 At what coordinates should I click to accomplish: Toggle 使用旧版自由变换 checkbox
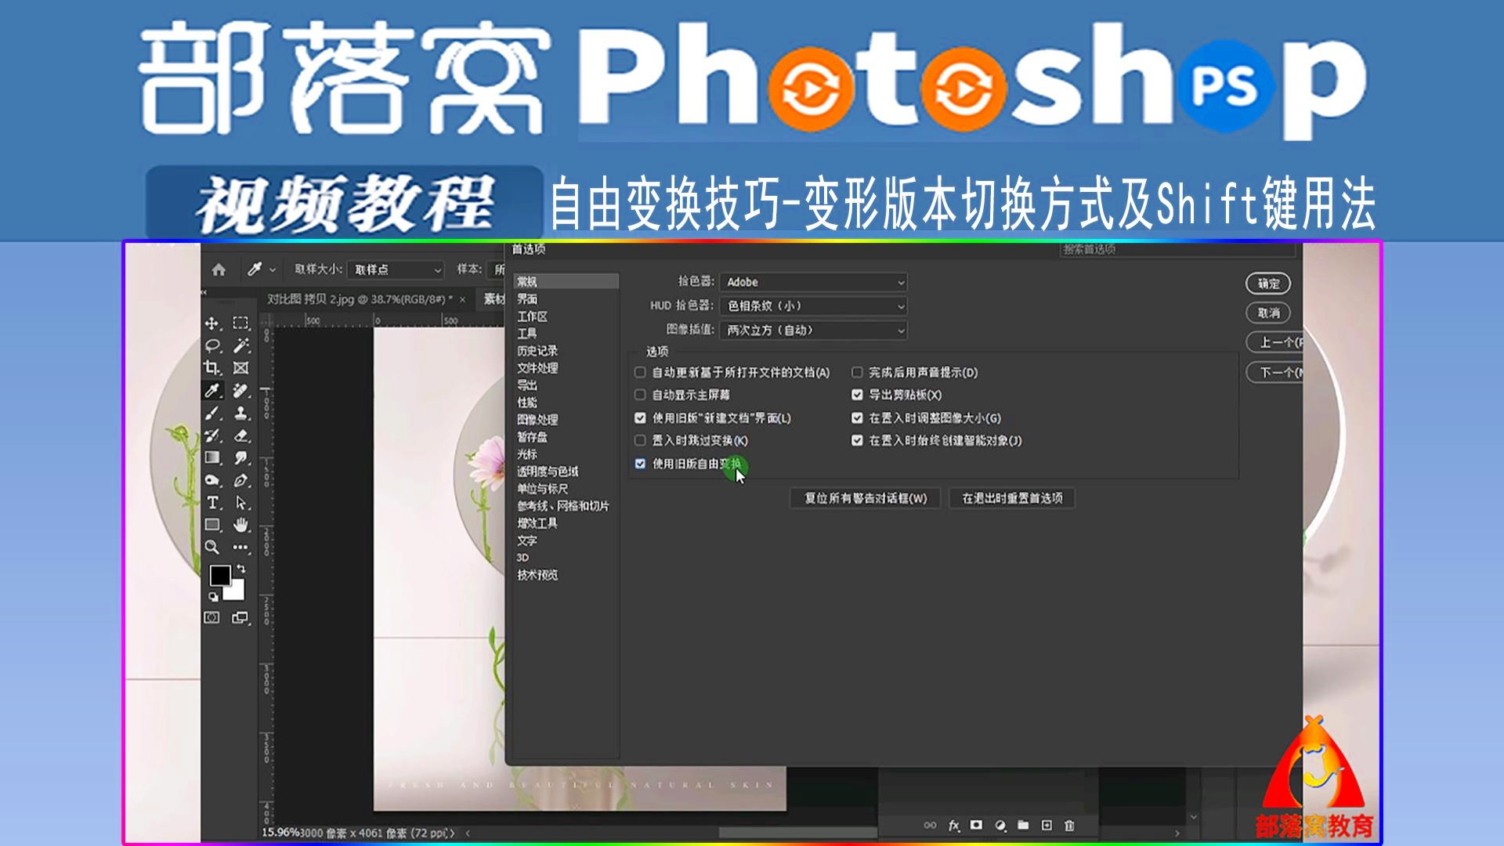(640, 464)
